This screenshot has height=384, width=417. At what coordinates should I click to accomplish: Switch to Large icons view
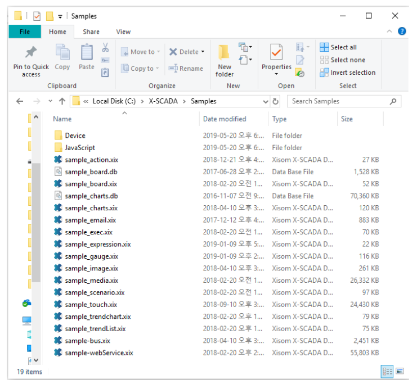point(400,371)
